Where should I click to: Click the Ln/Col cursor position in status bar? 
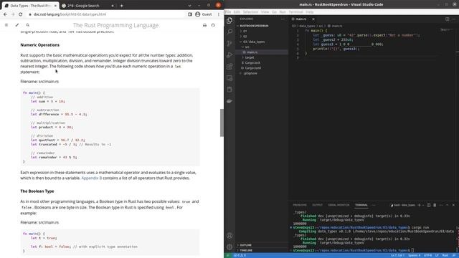point(397,255)
